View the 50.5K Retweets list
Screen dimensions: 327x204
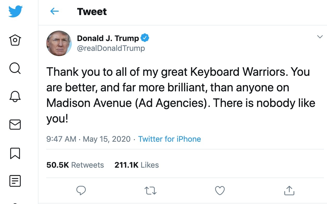[75, 165]
